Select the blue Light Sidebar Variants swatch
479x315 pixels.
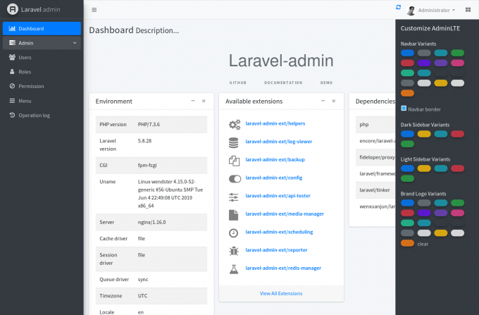coord(407,168)
